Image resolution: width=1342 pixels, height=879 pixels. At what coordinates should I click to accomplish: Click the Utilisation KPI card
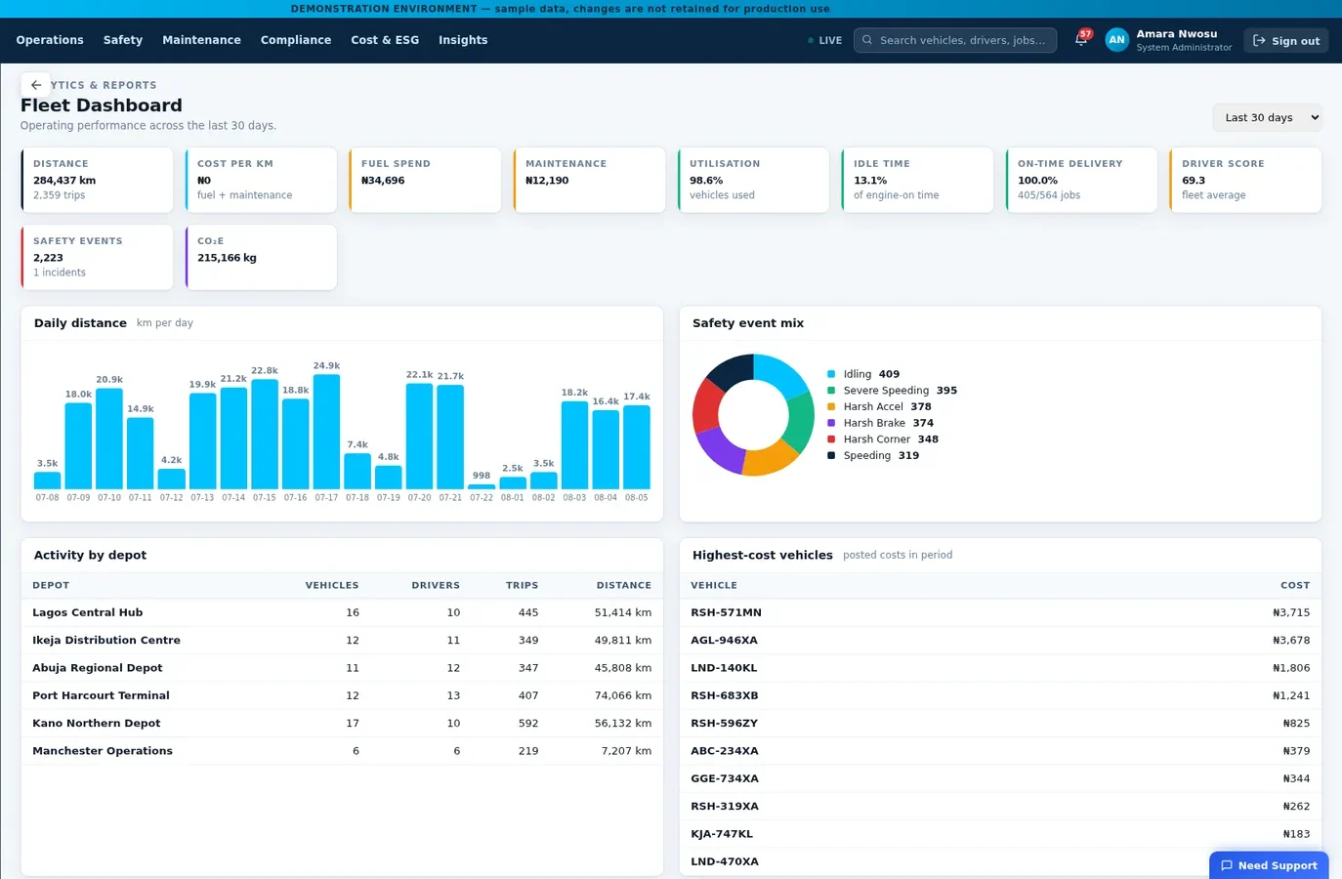coord(753,180)
